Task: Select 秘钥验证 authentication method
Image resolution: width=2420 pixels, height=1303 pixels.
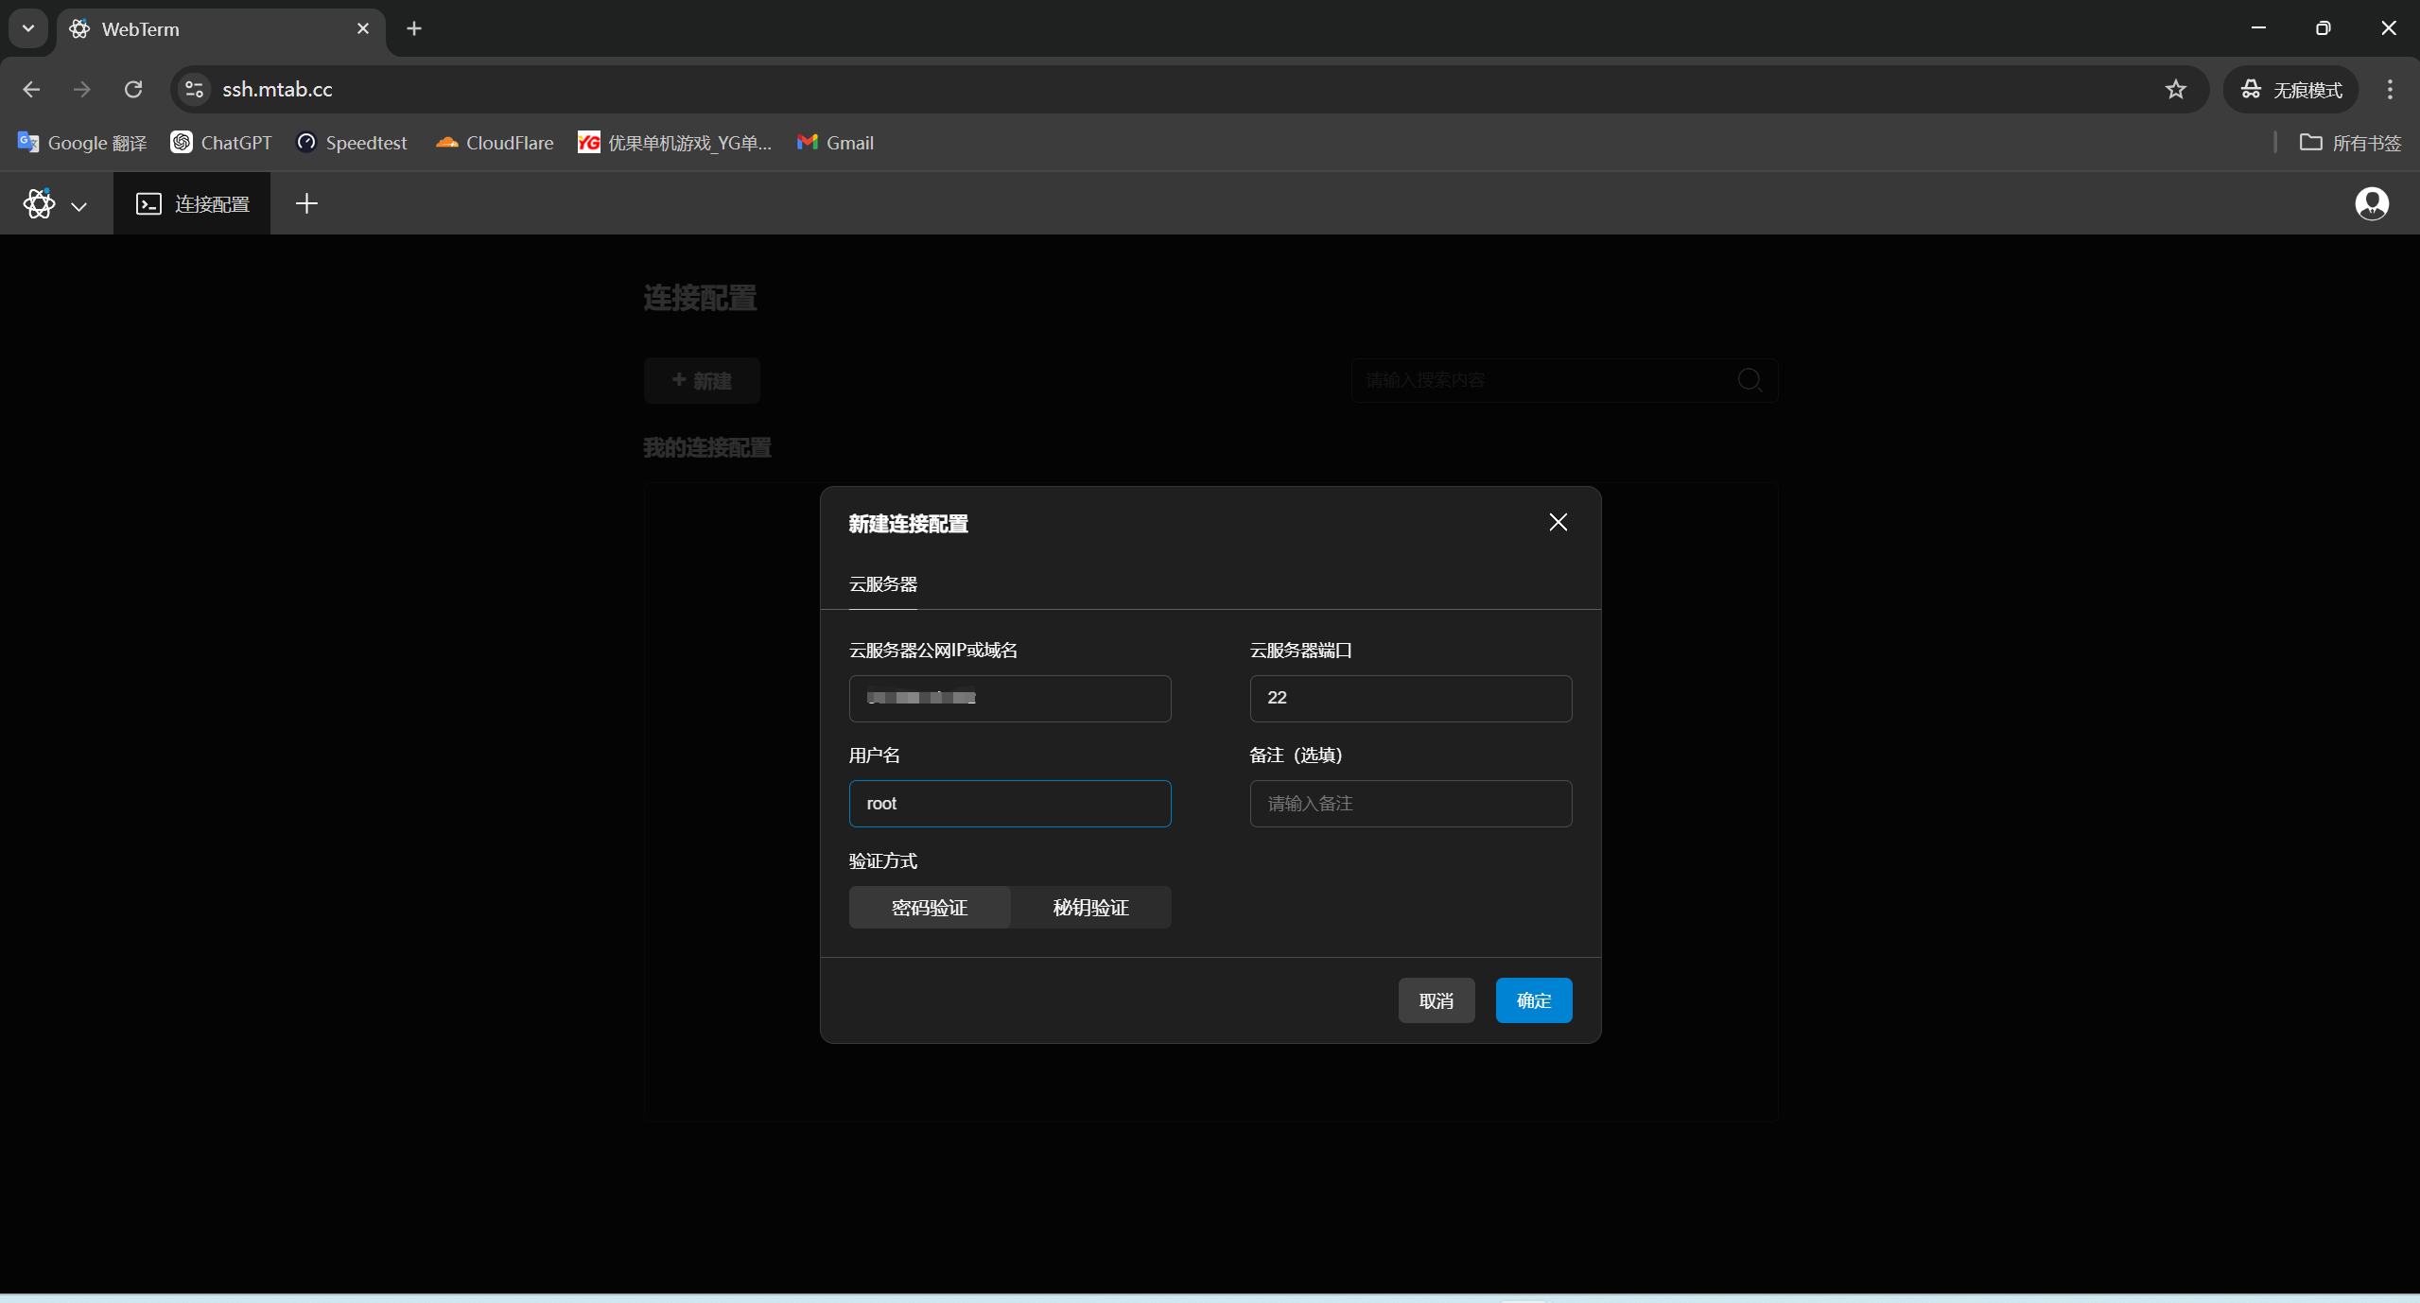Action: (1090, 908)
